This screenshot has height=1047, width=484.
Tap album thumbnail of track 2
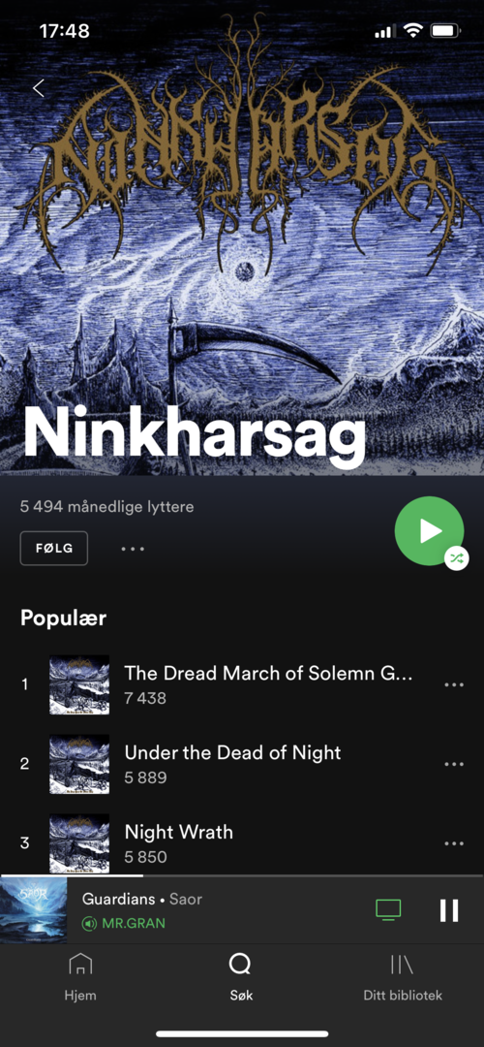[79, 764]
